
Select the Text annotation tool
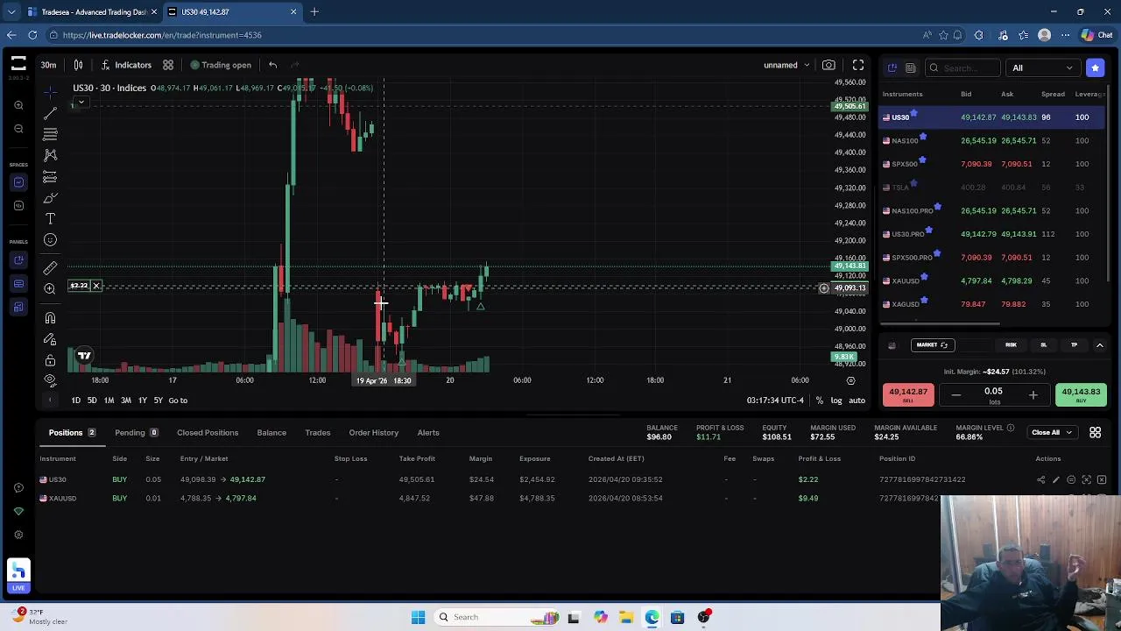pos(50,219)
